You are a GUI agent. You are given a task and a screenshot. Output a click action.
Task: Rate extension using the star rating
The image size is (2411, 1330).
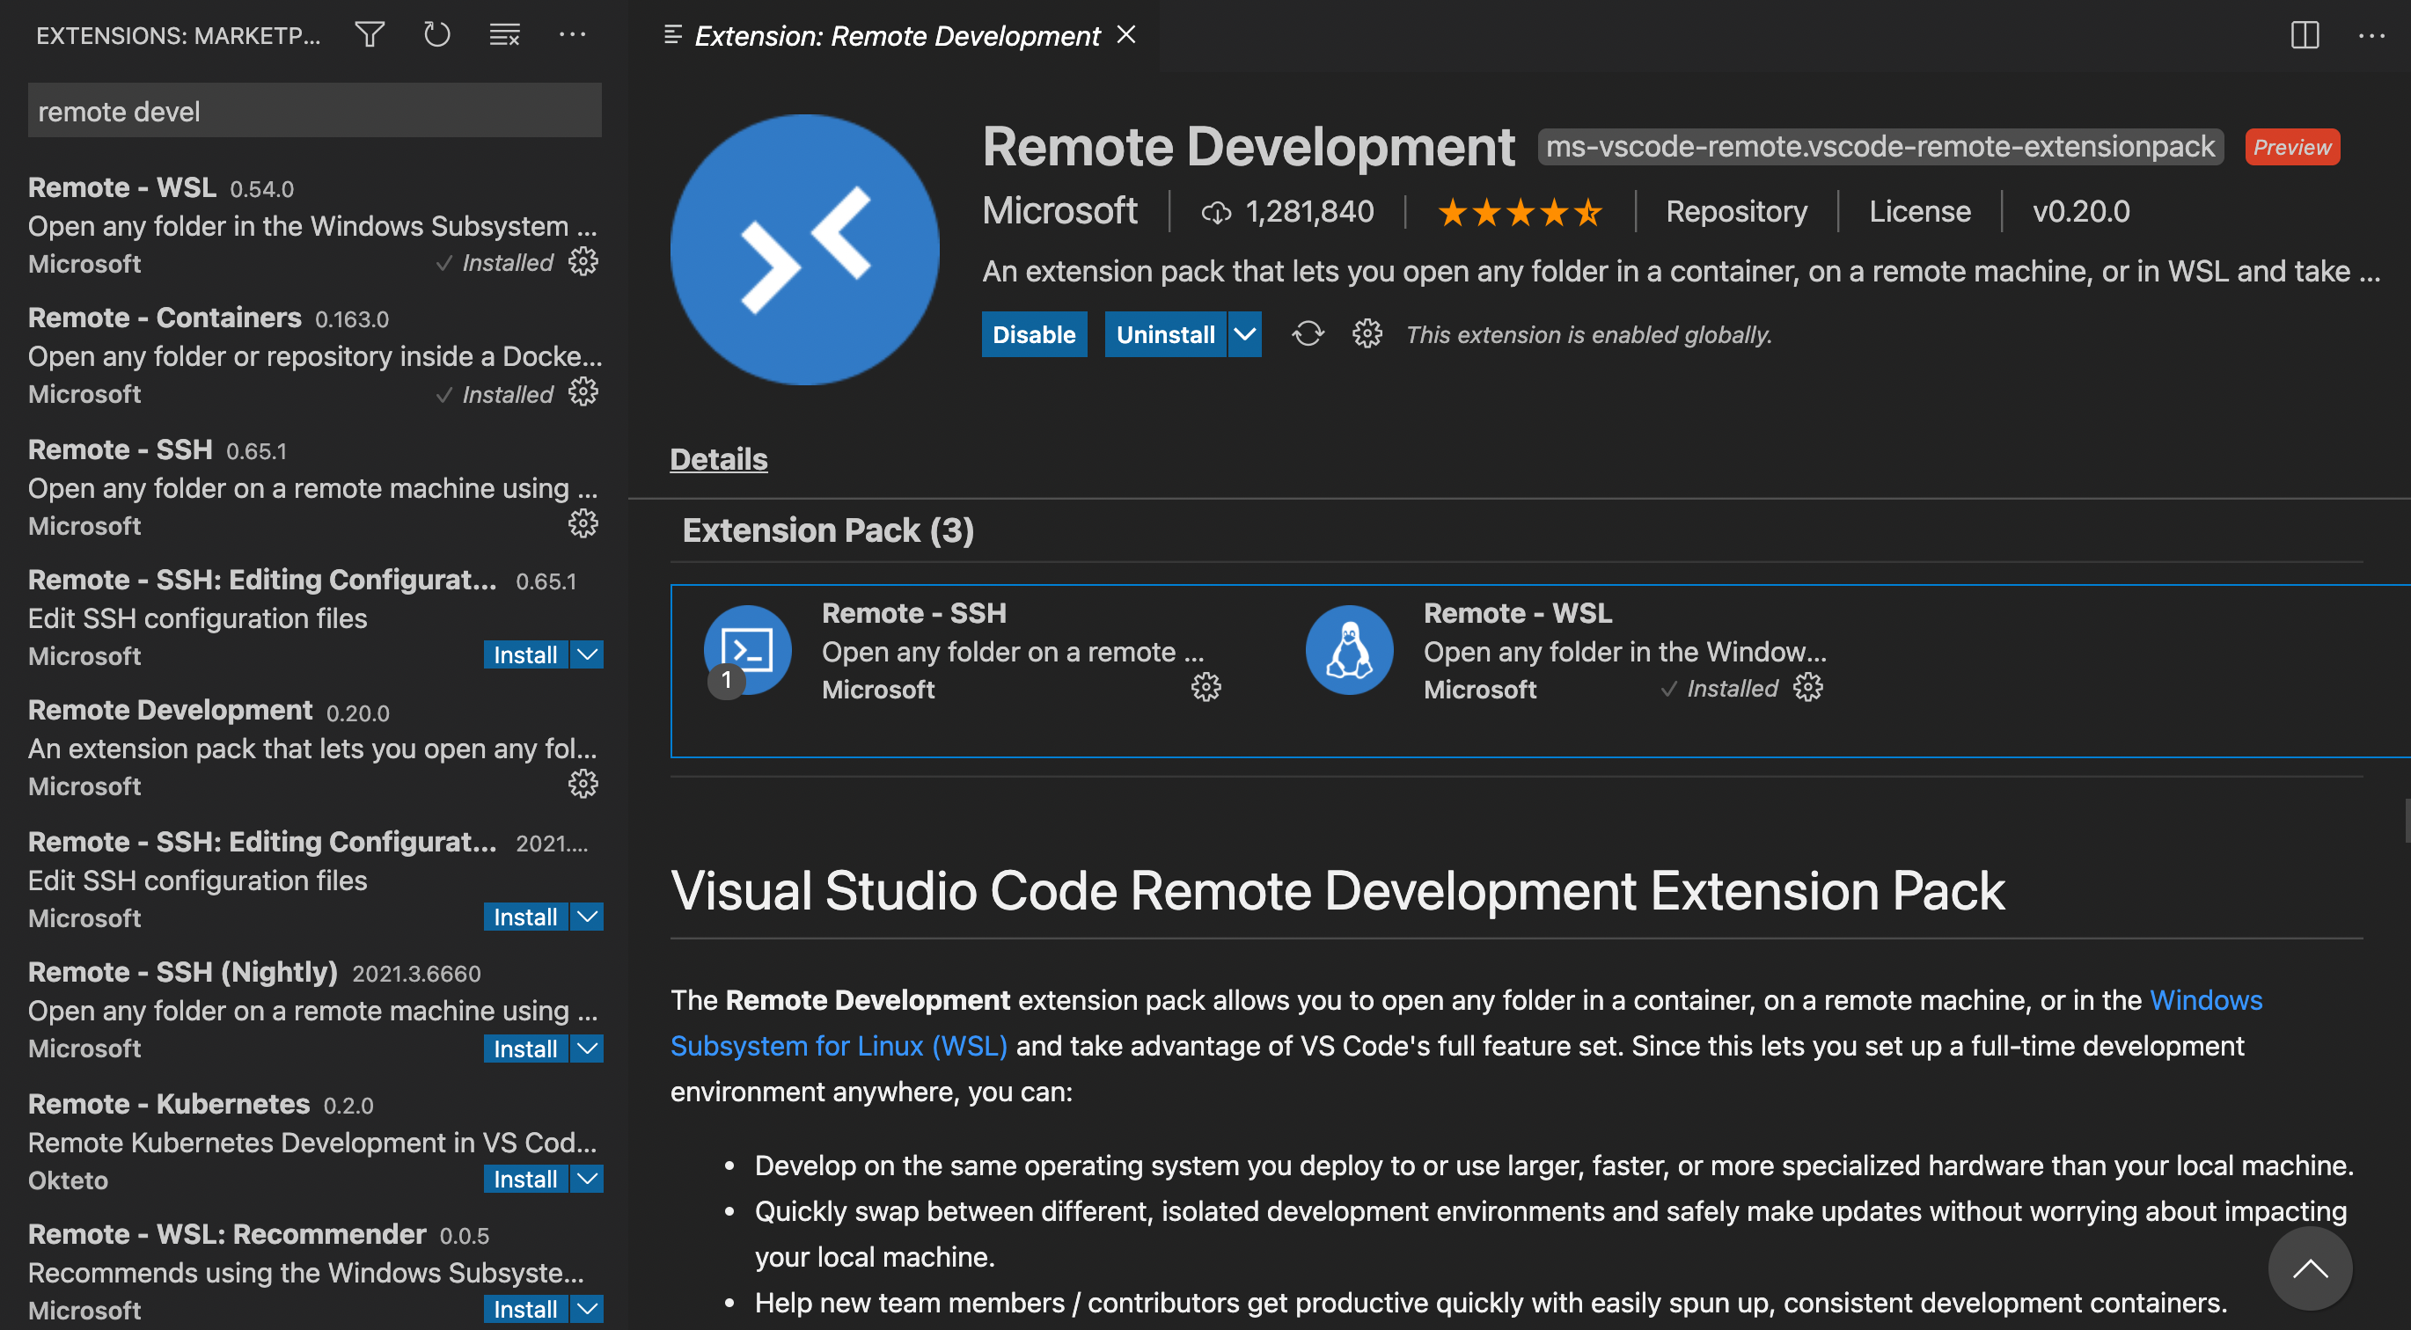point(1519,212)
